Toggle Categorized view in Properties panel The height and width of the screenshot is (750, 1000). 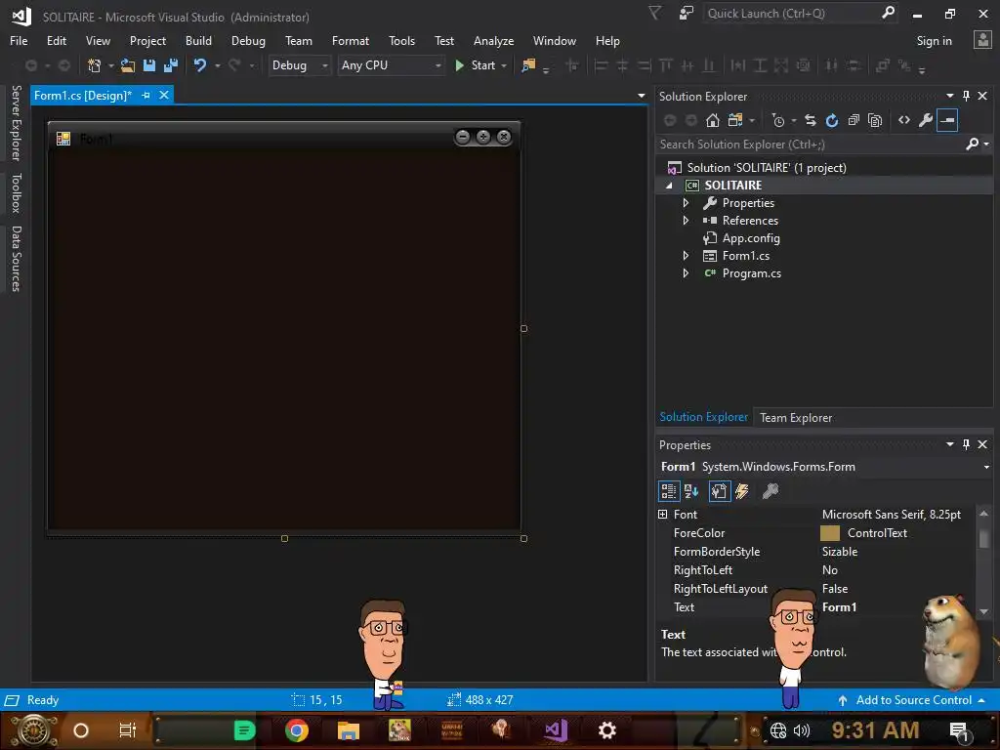669,491
